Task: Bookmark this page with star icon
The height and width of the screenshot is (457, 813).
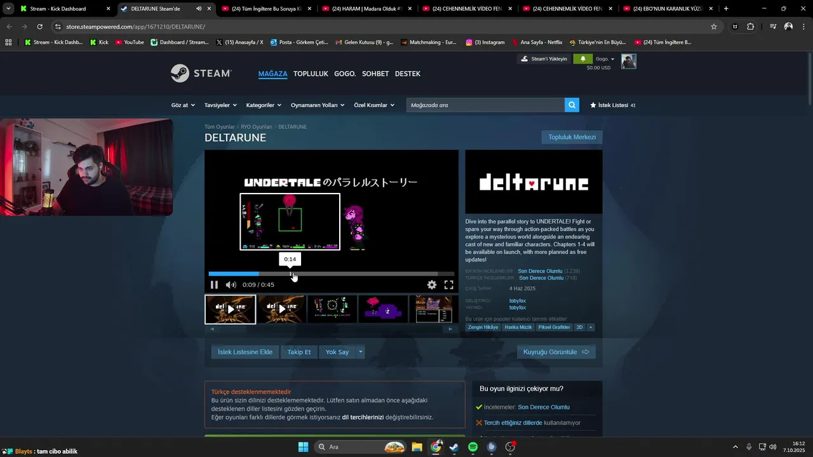Action: pos(714,27)
